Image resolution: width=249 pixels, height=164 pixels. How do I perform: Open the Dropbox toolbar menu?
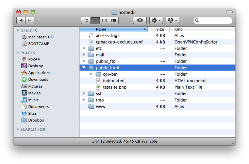click(x=172, y=20)
